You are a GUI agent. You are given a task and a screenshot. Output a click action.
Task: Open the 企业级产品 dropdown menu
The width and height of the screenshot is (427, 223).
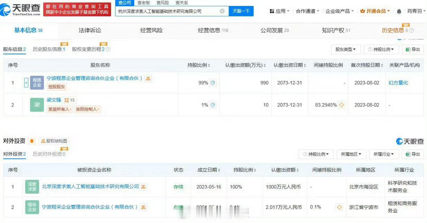[x=340, y=11]
